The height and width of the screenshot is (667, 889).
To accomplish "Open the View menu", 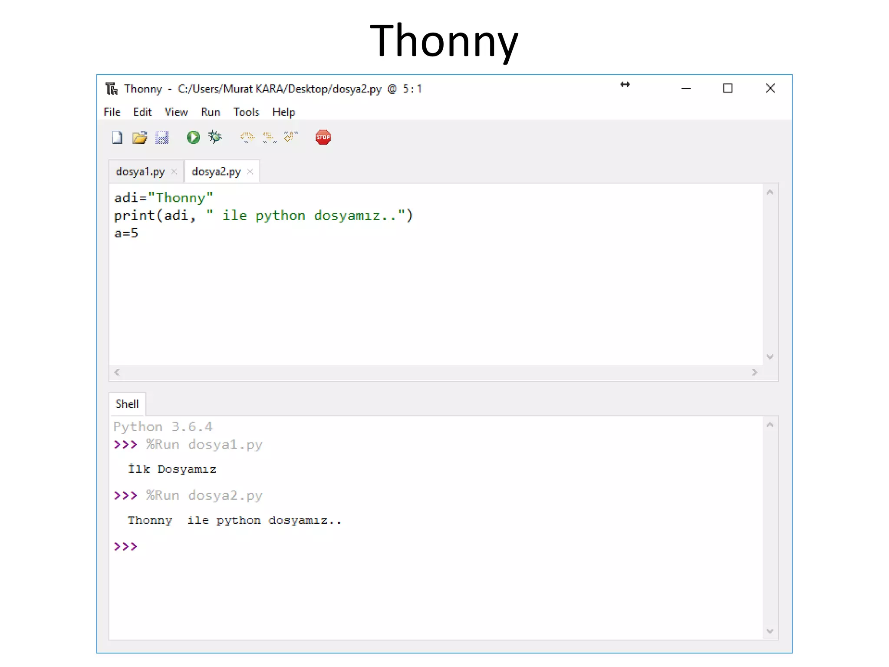I will [176, 112].
